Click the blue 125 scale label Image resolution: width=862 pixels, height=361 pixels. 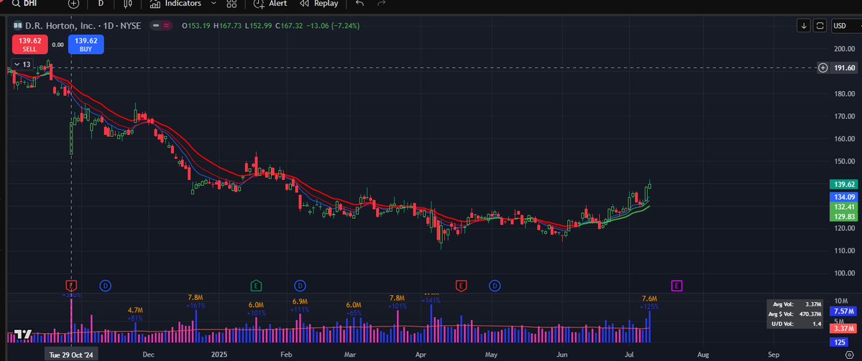coord(840,342)
